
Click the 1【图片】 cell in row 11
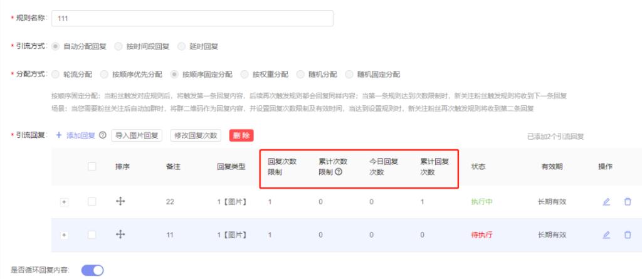232,235
